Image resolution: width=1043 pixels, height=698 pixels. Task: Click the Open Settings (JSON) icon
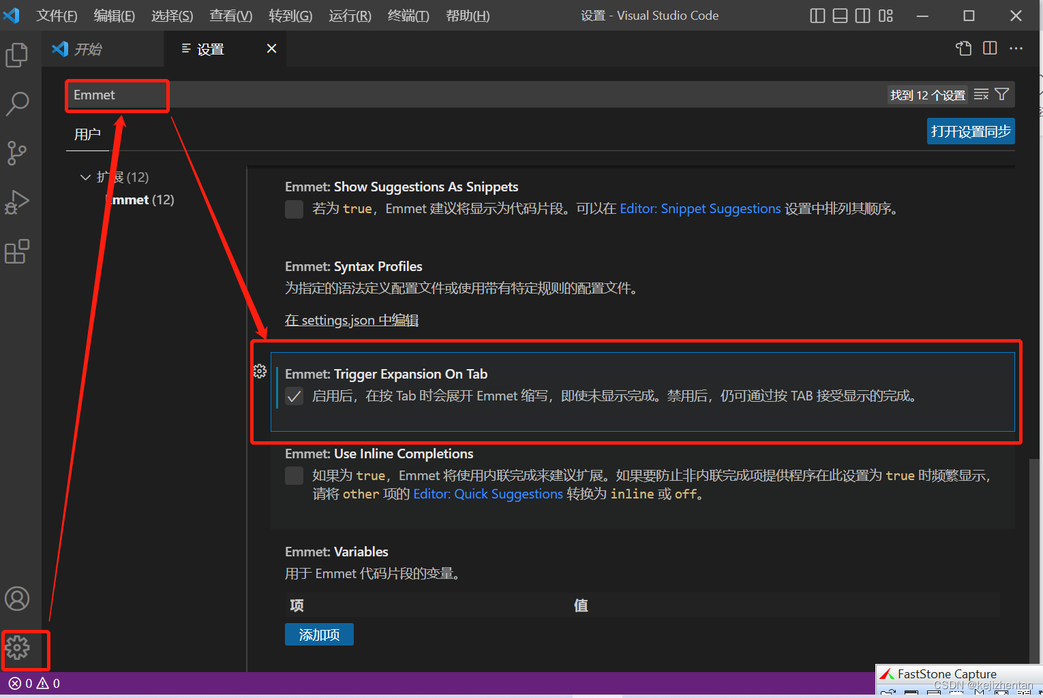click(x=963, y=48)
